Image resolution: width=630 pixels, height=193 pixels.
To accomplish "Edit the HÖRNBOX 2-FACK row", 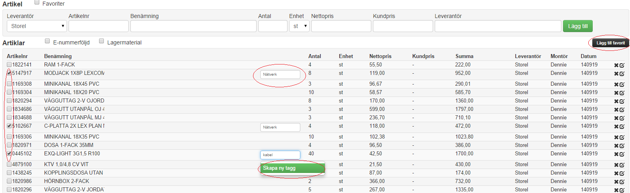I will (x=622, y=182).
